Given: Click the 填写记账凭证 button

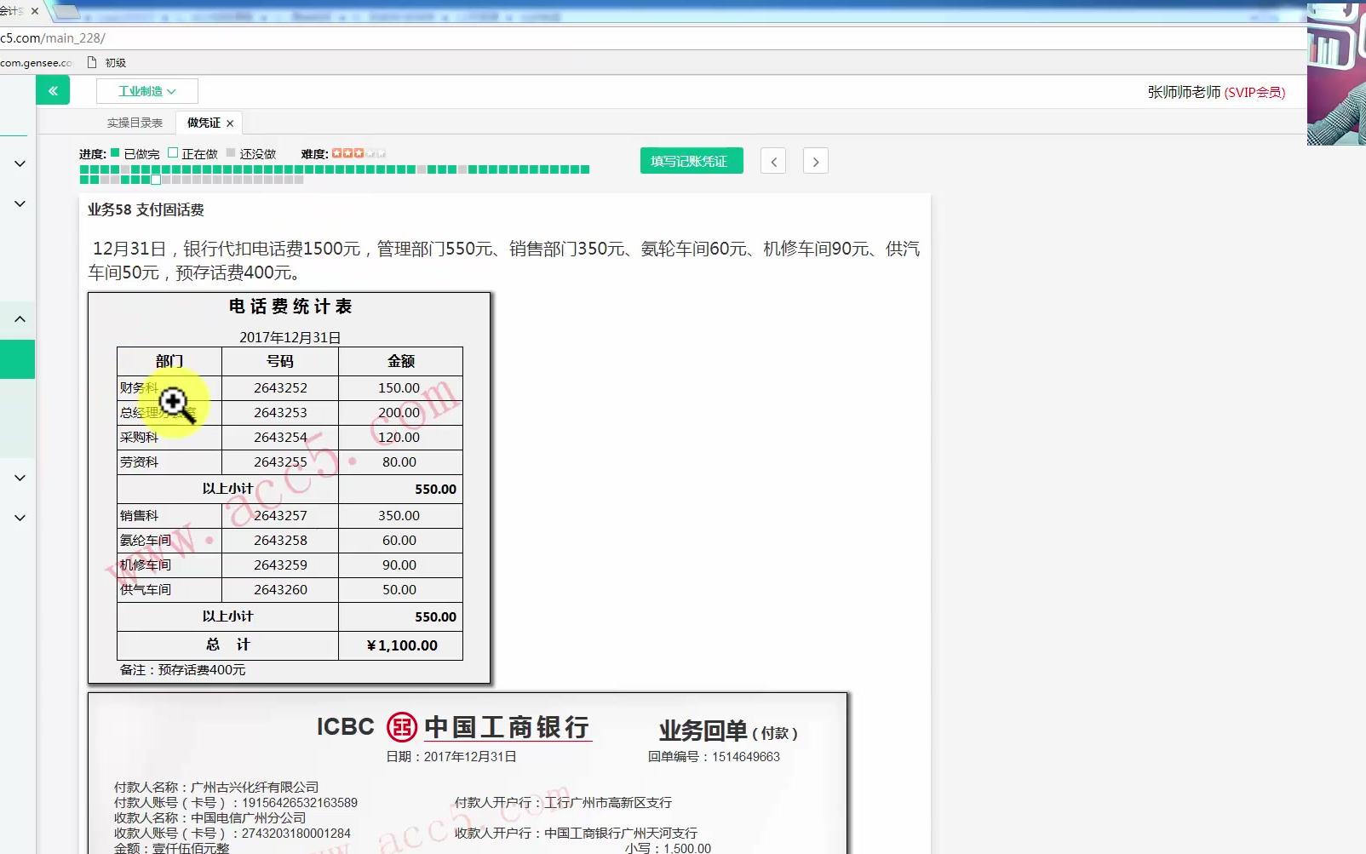Looking at the screenshot, I should coord(691,160).
